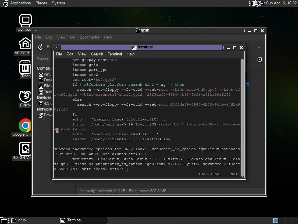Screen dimensions: 298x224
Task: Open View menu in grub window
Action: click(x=61, y=37)
